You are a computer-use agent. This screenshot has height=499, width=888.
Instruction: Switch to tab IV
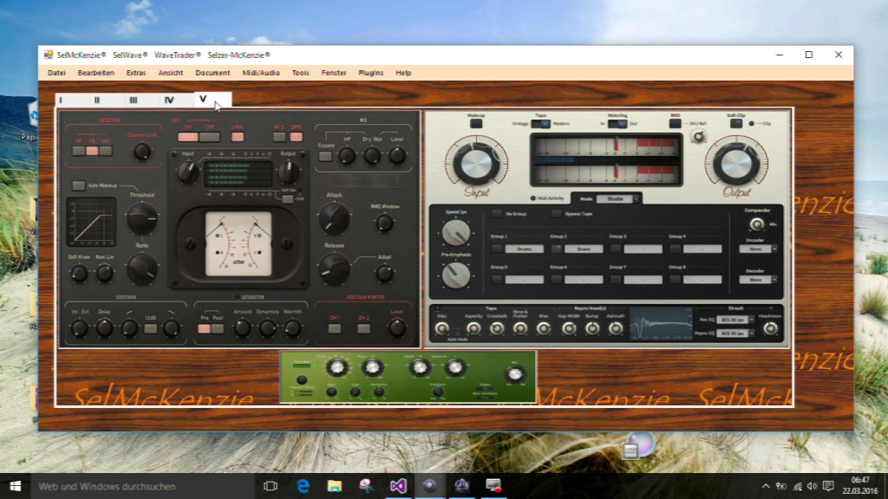169,100
